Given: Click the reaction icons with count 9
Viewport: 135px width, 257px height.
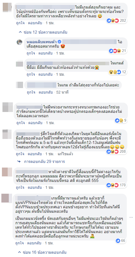Looking at the screenshot, I should [121, 121].
